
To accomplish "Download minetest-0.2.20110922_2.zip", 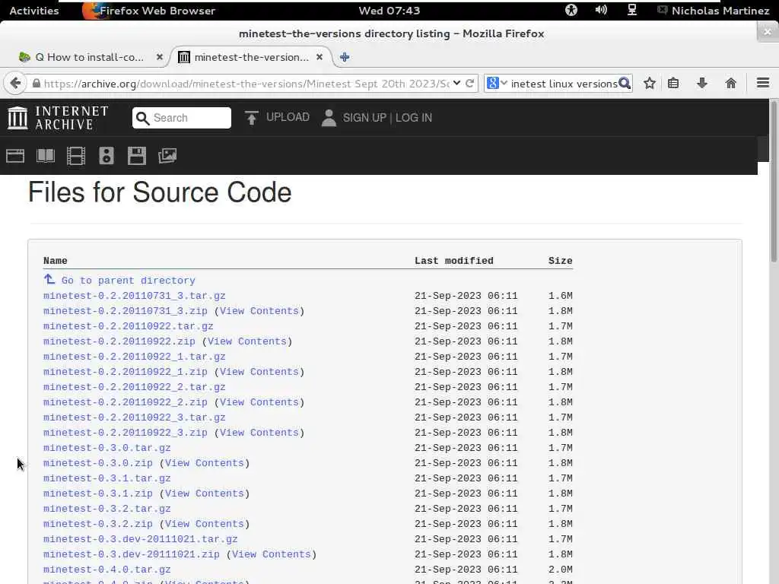I will [126, 402].
